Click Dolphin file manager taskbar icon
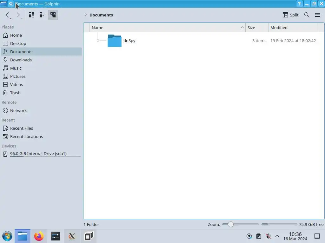 (x=23, y=236)
